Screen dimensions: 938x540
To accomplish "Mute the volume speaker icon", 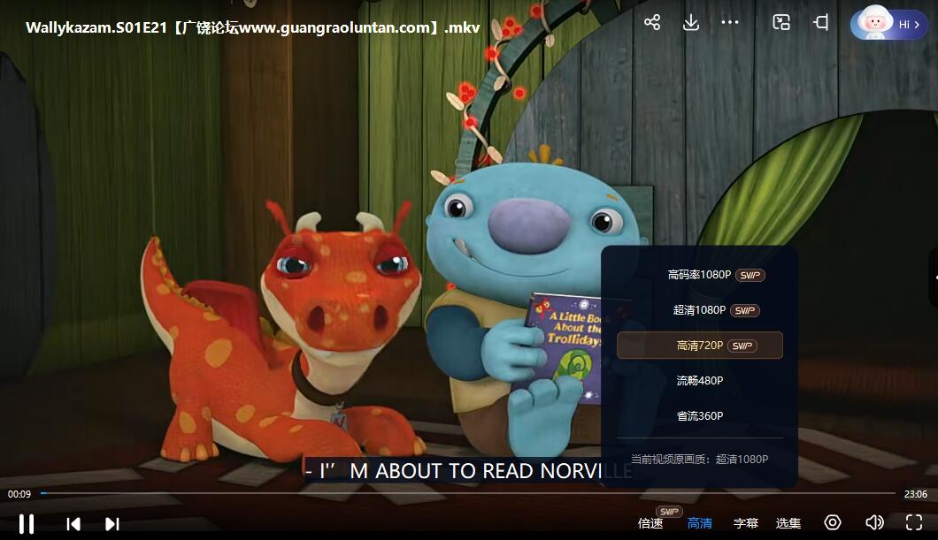I will [874, 522].
